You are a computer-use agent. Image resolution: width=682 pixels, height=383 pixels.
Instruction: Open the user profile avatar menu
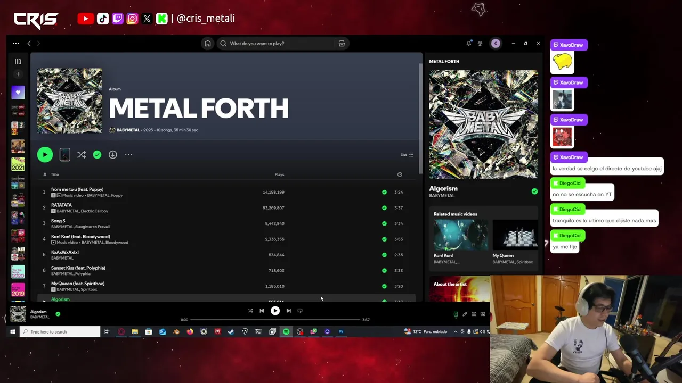[496, 44]
